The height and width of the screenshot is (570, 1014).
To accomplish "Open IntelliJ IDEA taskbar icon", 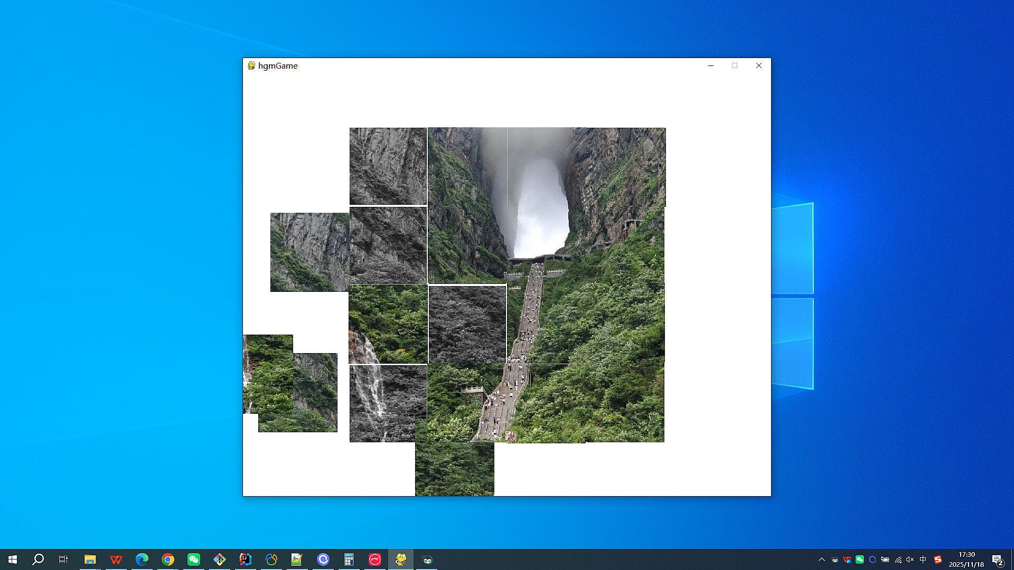I will [x=246, y=559].
